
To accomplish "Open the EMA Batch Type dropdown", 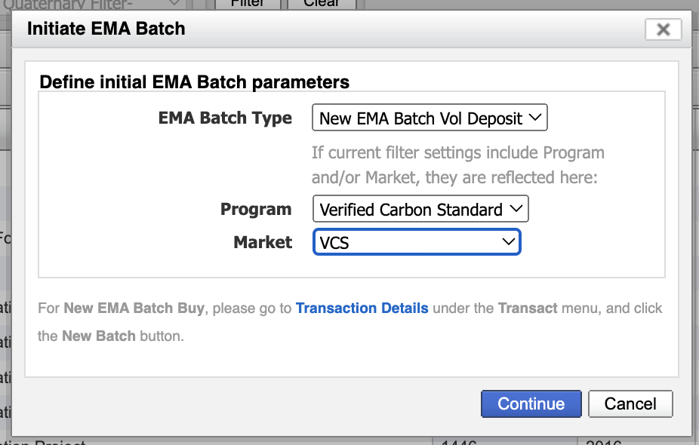I will [429, 117].
